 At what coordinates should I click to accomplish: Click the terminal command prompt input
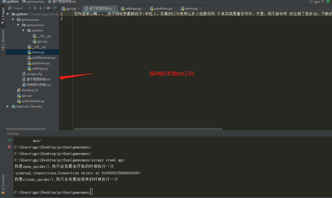point(91,192)
